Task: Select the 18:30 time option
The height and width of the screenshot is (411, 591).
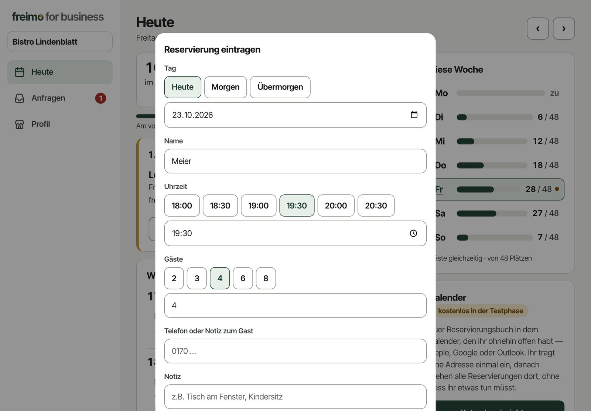Action: pyautogui.click(x=220, y=205)
